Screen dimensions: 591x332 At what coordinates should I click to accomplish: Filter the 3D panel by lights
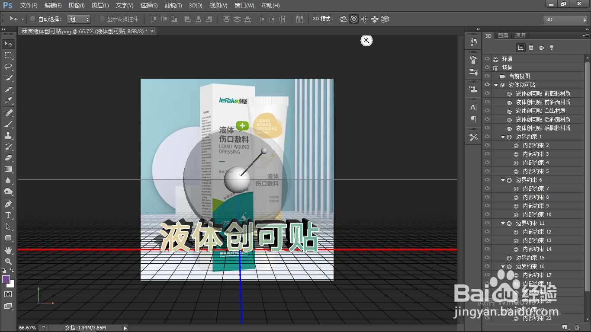[x=552, y=47]
